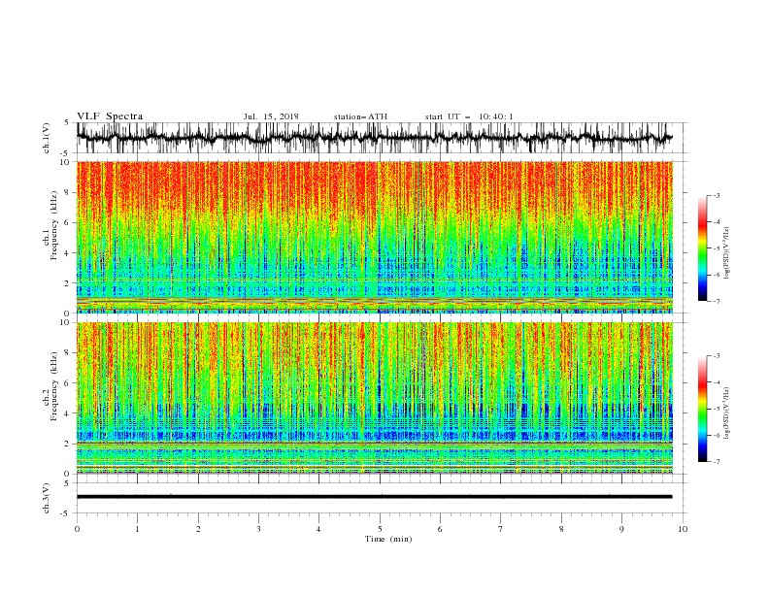Click the "6" kHz tick on ch.2 spectrogram axis
Viewport: 769px width, 594px height.
(x=67, y=382)
